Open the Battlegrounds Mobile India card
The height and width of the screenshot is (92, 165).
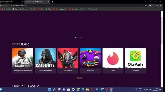(x=23, y=61)
